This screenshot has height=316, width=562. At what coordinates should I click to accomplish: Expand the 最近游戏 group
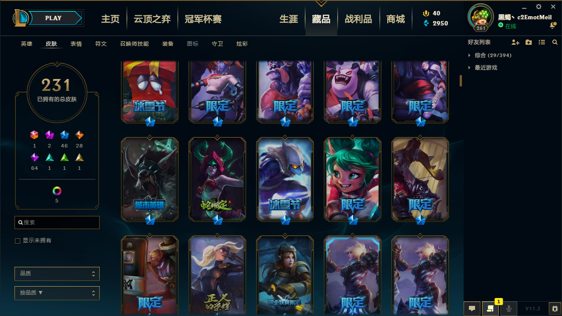483,68
